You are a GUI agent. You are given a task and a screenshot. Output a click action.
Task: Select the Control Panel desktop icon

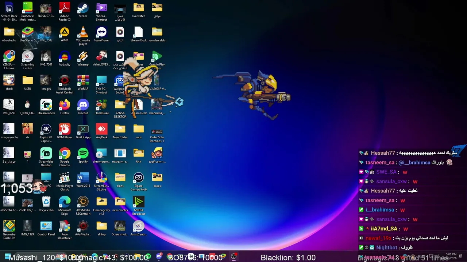click(x=46, y=229)
